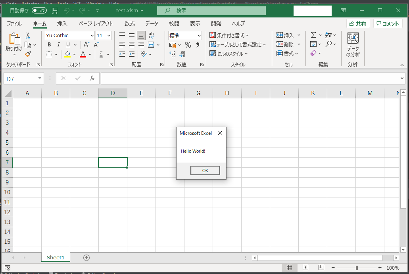Viewport: 409px width, 274px height.
Task: Switch to the 挿入 ribbon tab
Action: pyautogui.click(x=62, y=23)
